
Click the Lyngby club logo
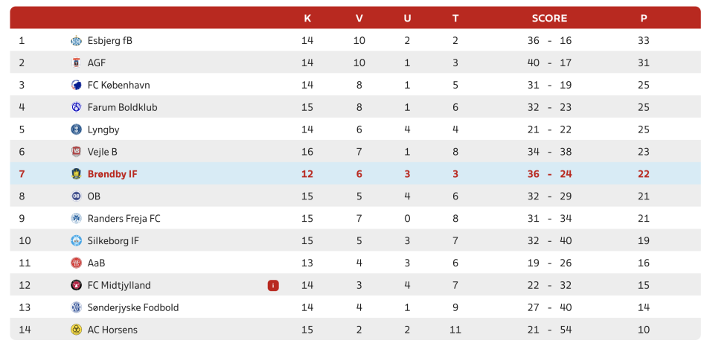(76, 129)
